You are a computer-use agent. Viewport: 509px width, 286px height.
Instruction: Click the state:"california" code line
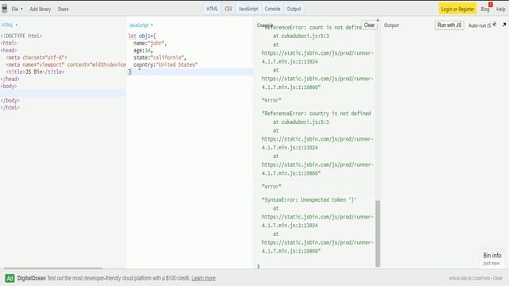click(160, 57)
